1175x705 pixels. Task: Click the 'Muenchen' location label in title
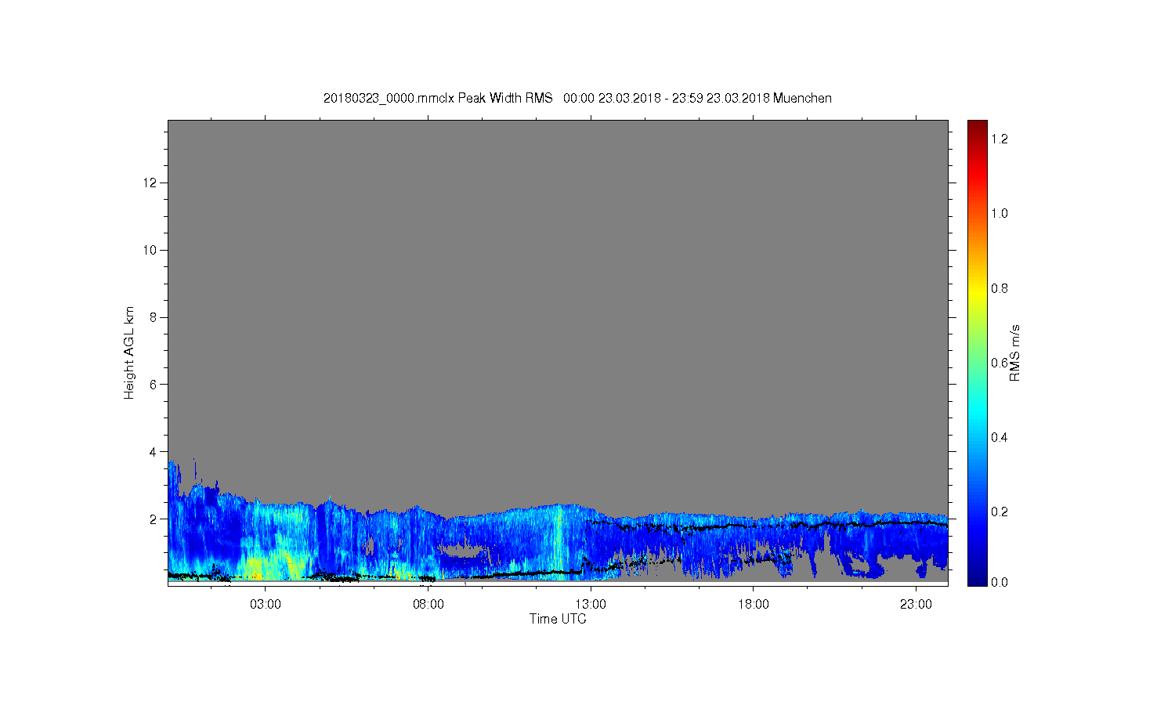tap(802, 98)
